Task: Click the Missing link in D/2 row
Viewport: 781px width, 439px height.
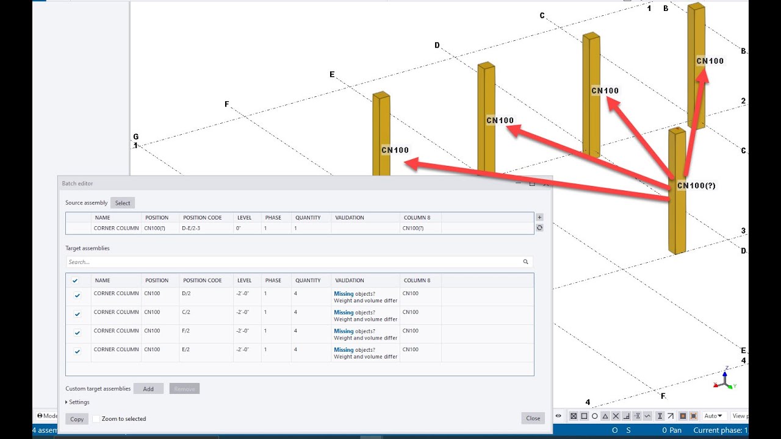Action: [x=344, y=294]
